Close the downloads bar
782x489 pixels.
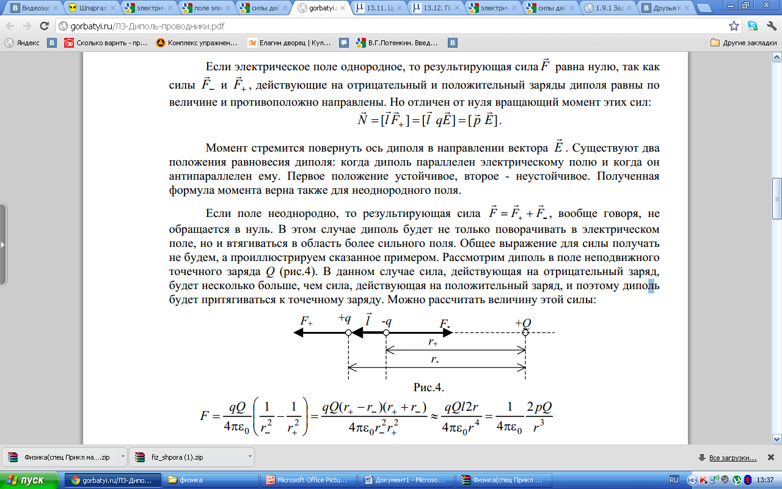(771, 457)
